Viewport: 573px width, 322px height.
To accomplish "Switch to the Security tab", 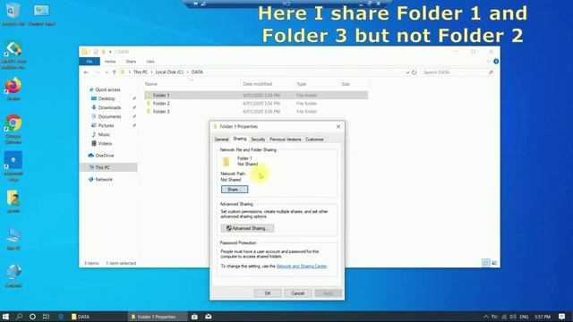I will [x=258, y=140].
